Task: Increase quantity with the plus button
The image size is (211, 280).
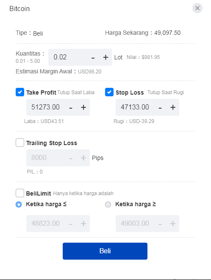Action: pos(105,57)
